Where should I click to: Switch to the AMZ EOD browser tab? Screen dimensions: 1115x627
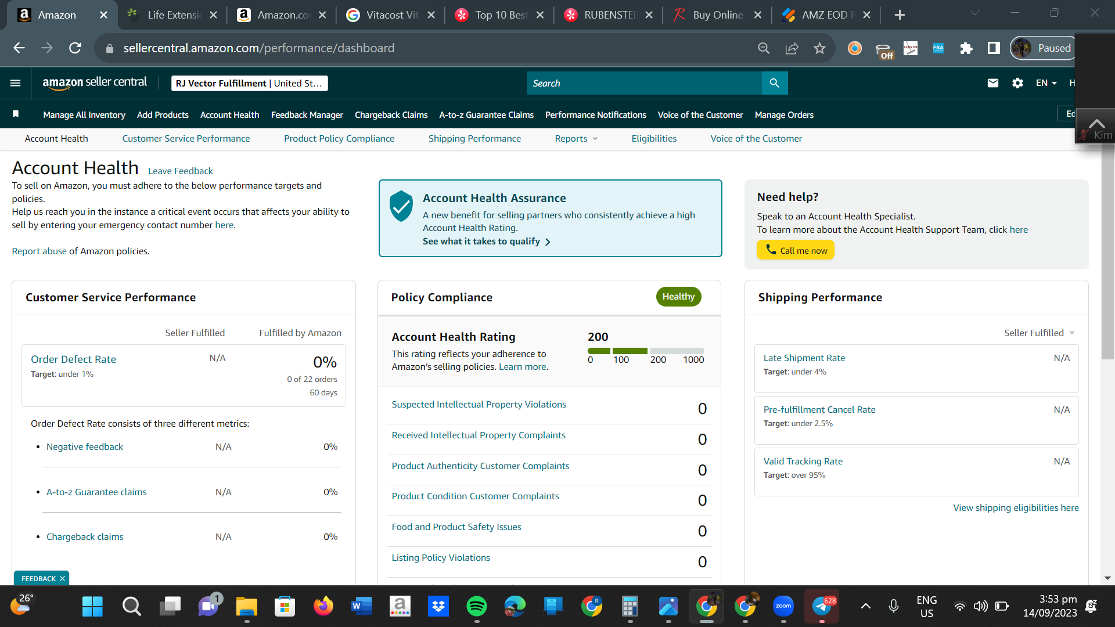(826, 15)
